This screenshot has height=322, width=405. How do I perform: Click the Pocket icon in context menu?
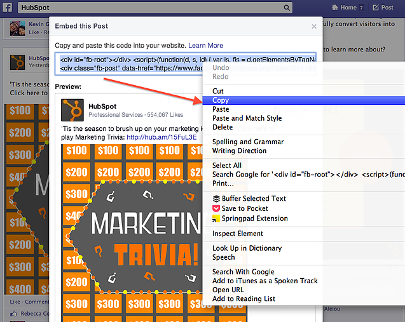point(216,208)
